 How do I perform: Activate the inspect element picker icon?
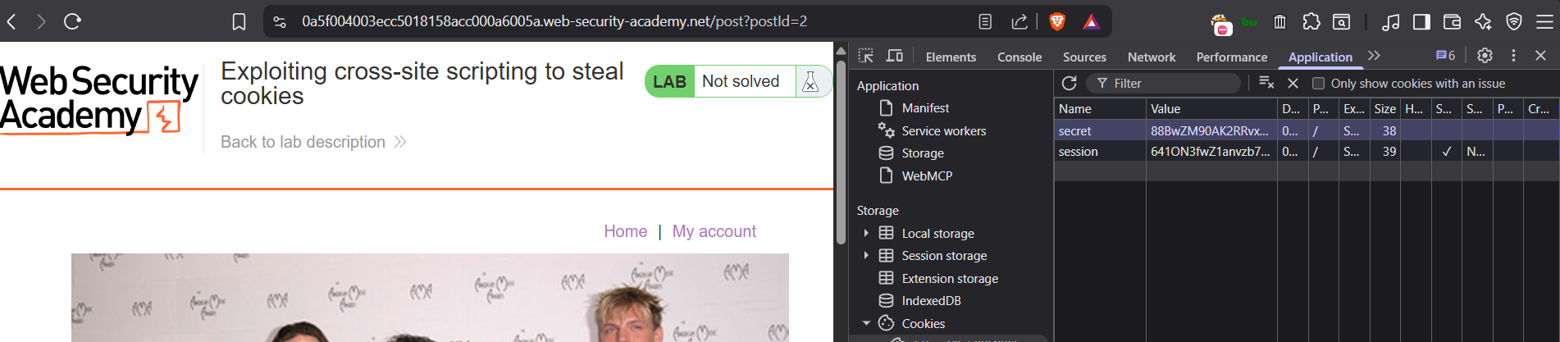click(865, 56)
